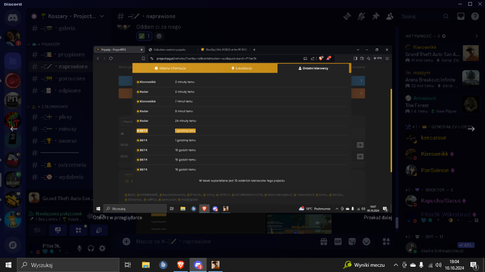This screenshot has width=485, height=272.
Task: Open the sticker picker icon
Action: click(352, 241)
